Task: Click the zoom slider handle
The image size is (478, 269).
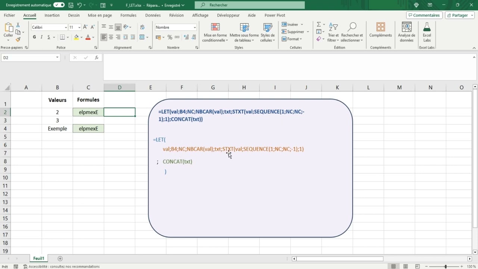Action: click(x=445, y=266)
